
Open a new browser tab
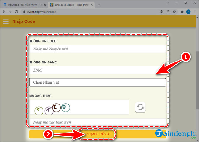pyautogui.click(x=99, y=5)
